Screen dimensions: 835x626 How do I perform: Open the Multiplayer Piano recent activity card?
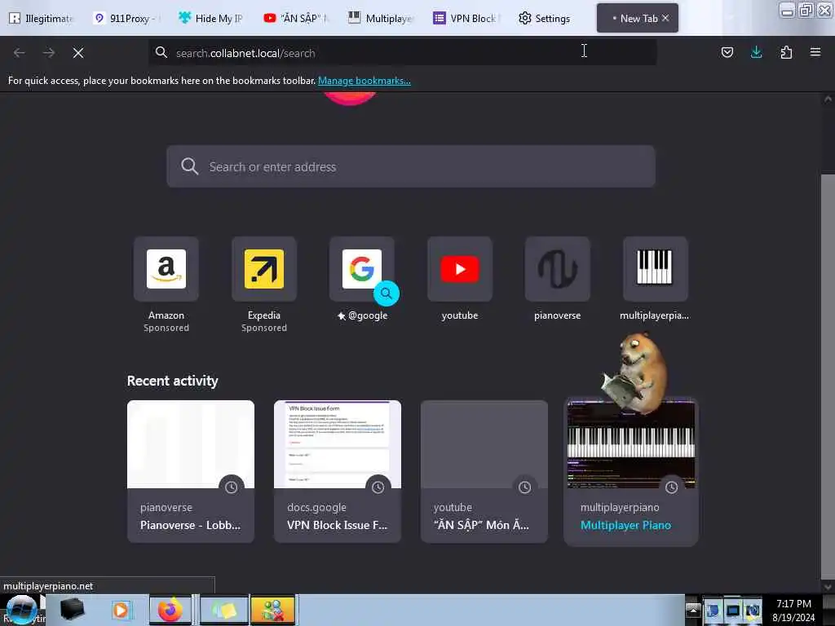point(631,471)
